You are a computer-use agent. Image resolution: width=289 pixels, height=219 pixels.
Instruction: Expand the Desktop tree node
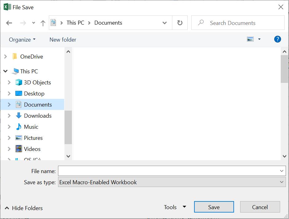9,94
